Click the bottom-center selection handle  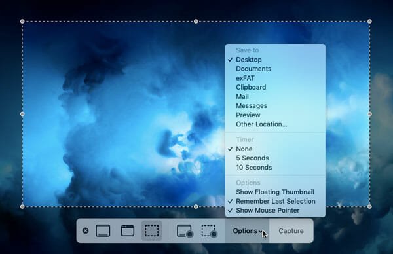coord(196,206)
